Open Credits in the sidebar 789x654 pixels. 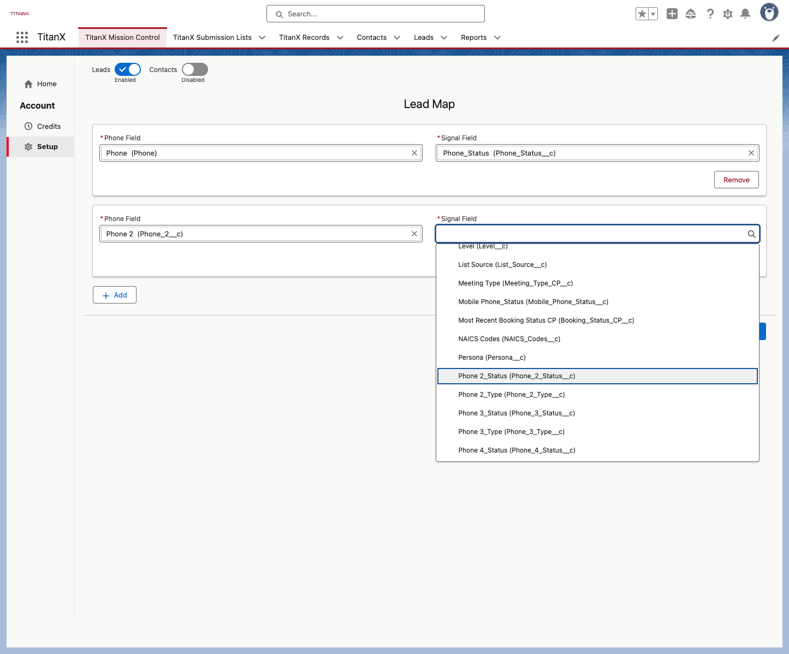pyautogui.click(x=41, y=126)
